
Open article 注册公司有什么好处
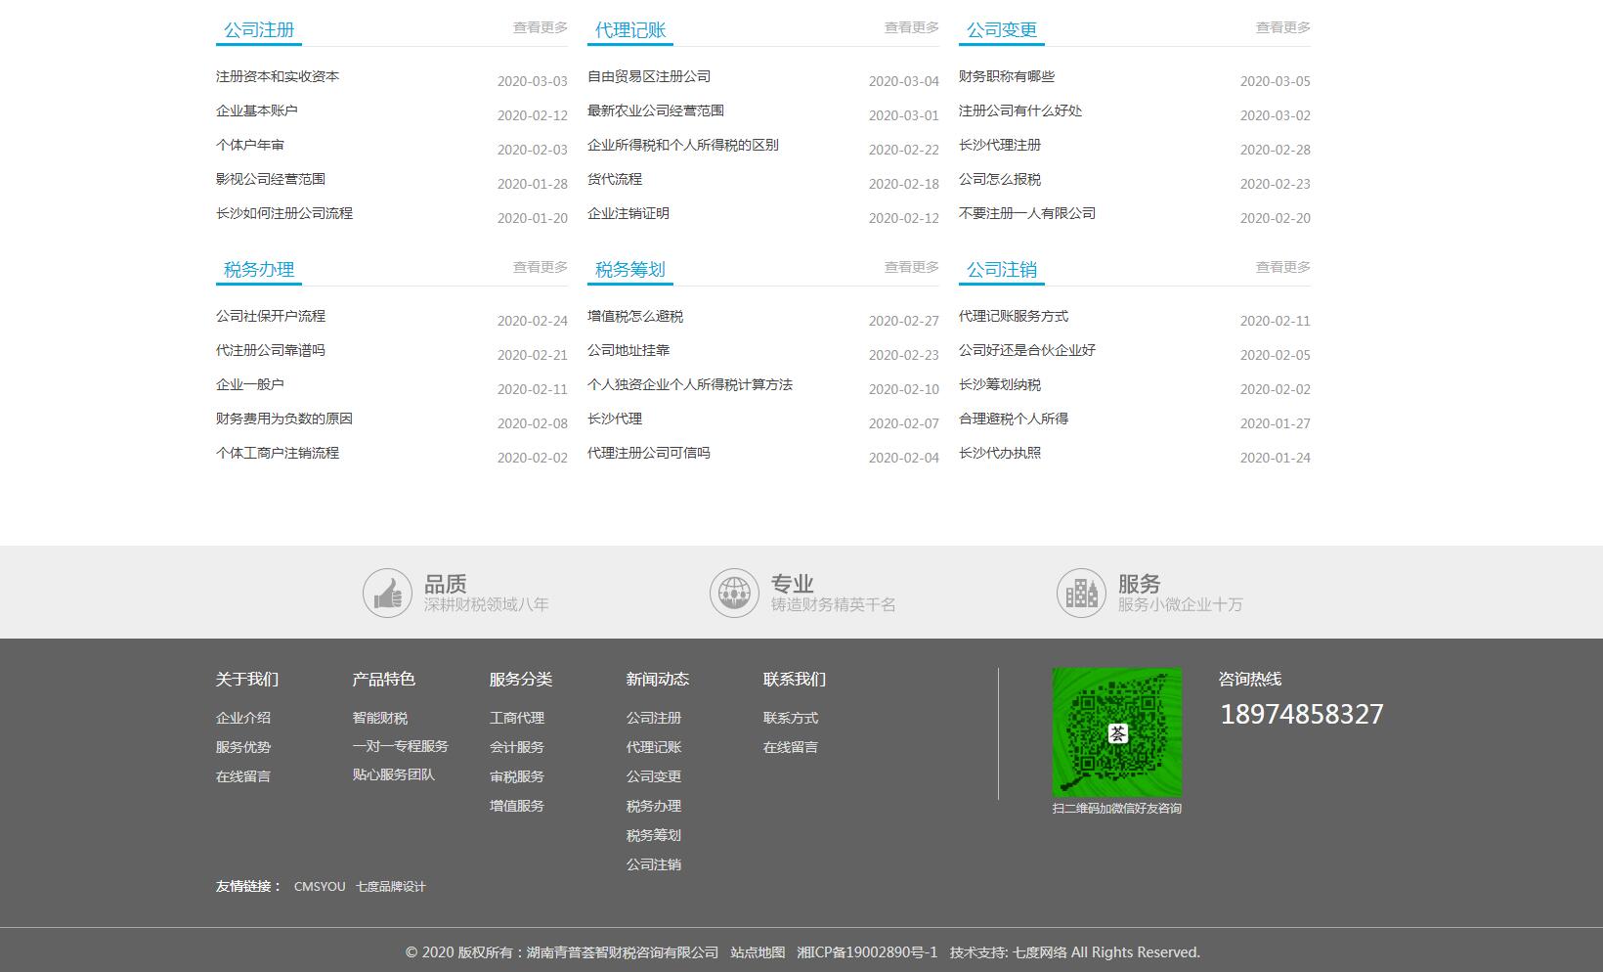(x=1020, y=110)
